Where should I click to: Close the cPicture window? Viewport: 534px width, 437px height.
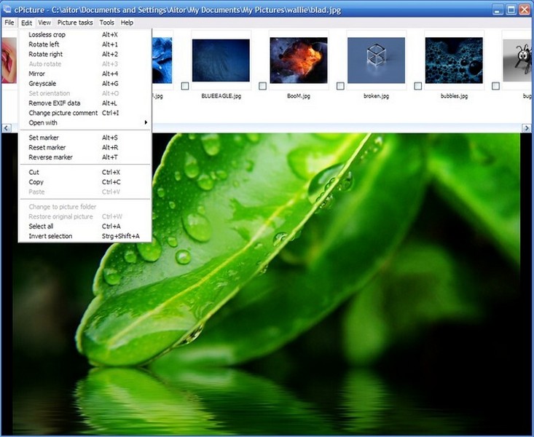pos(525,10)
